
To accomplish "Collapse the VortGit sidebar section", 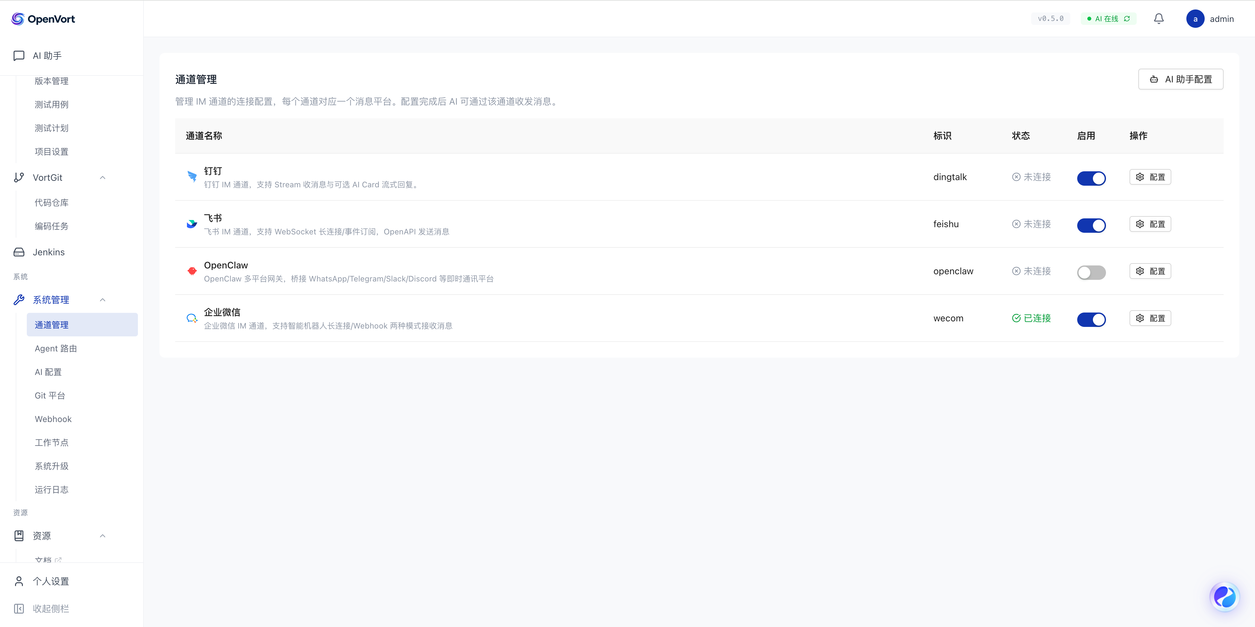I will click(102, 177).
